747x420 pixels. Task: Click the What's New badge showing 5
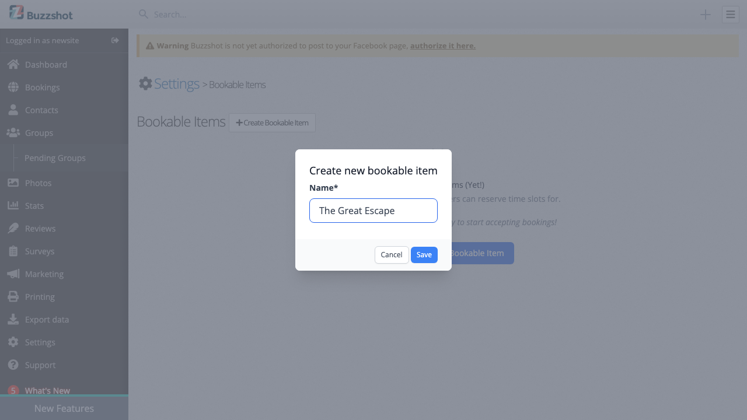pyautogui.click(x=13, y=391)
